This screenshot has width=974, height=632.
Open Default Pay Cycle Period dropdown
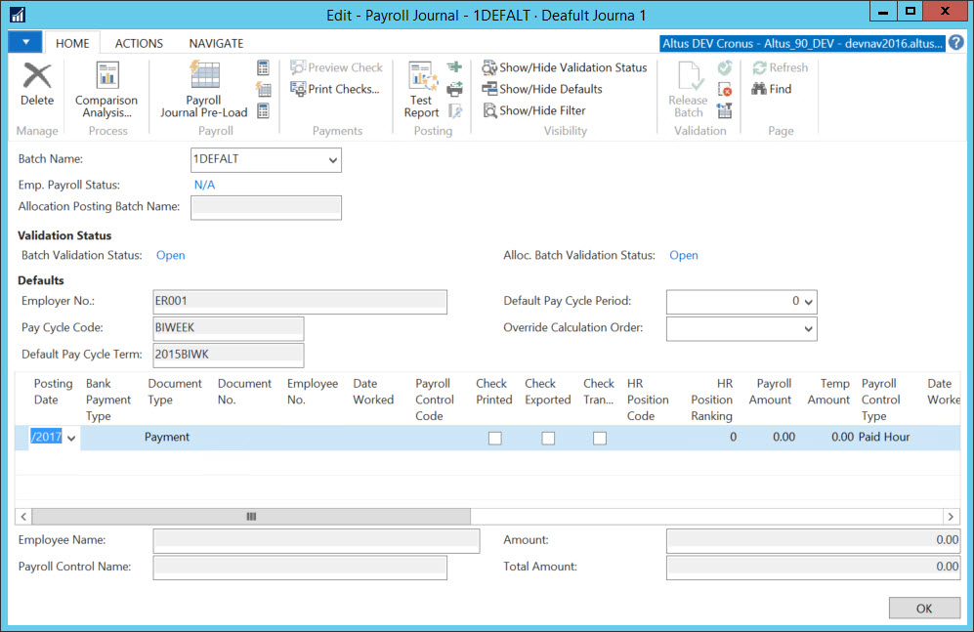click(808, 302)
